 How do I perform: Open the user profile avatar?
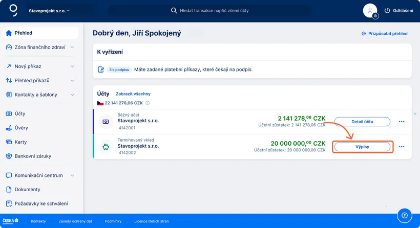tap(370, 11)
